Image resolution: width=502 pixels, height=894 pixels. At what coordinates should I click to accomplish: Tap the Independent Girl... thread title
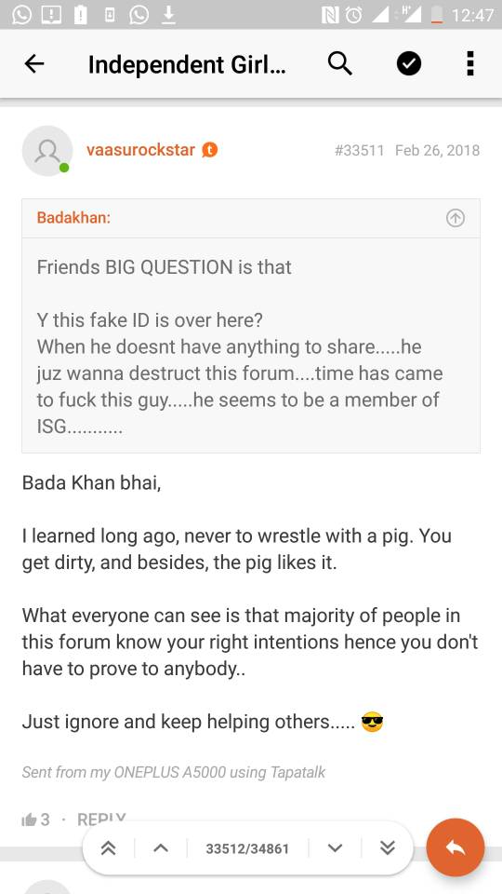(x=187, y=64)
